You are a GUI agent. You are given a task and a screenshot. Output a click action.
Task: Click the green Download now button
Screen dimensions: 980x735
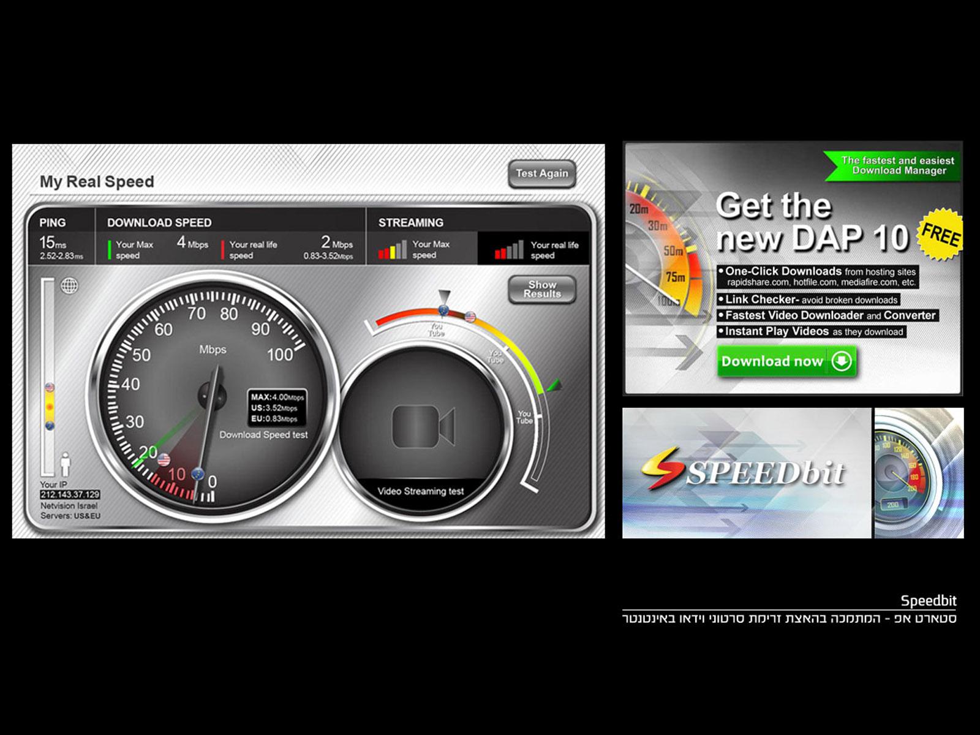pyautogui.click(x=786, y=361)
